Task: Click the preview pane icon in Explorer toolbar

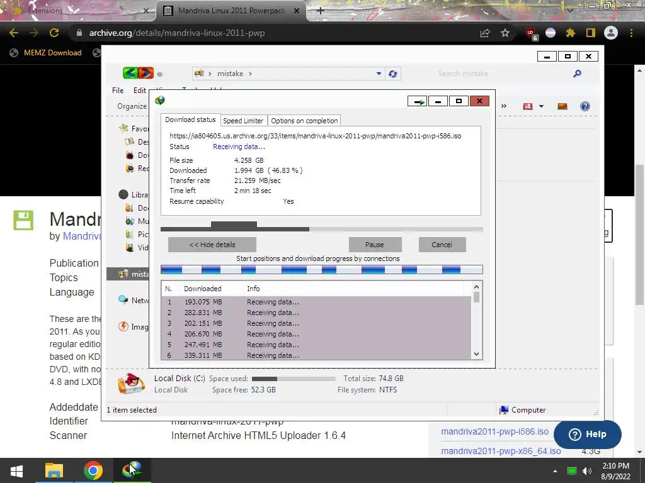Action: (x=562, y=106)
